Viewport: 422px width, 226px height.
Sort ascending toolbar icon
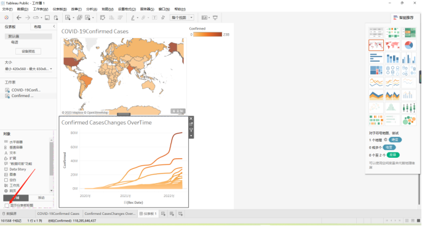111,17
